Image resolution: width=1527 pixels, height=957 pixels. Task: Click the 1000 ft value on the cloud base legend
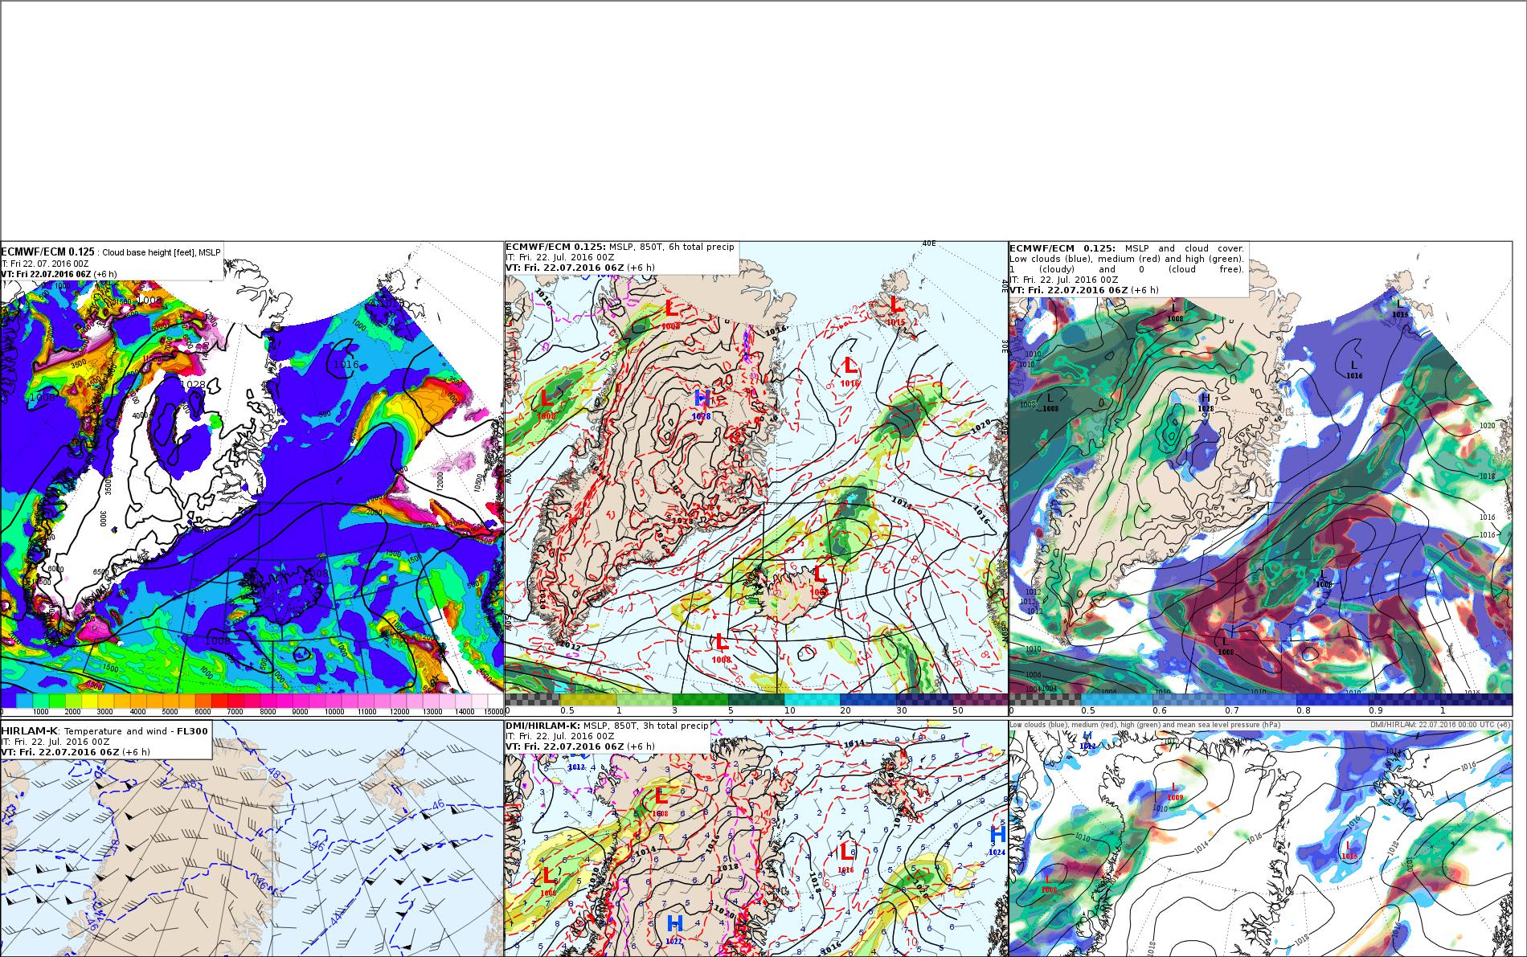pos(40,712)
